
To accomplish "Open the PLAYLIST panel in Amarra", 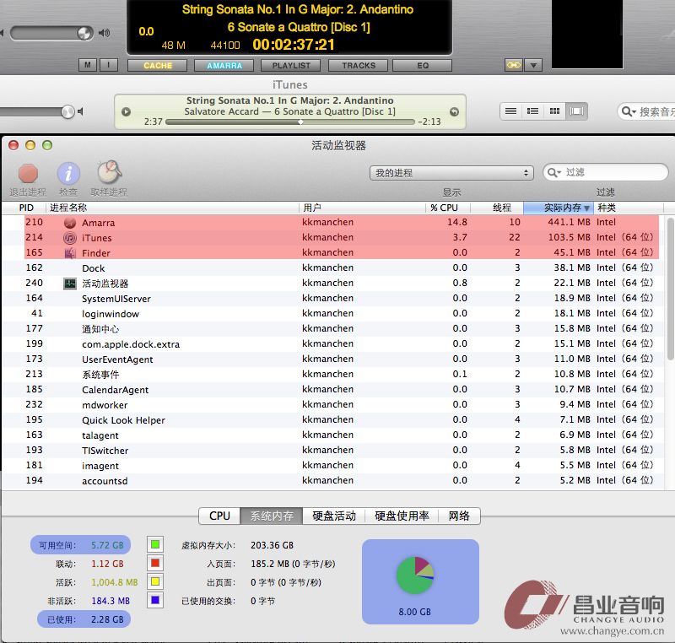I will (291, 66).
